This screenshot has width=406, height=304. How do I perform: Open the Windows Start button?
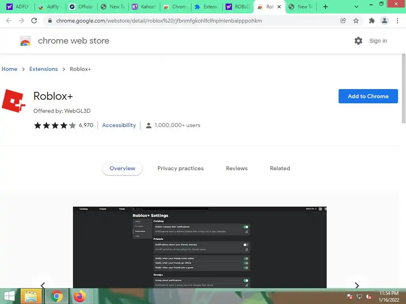point(10,296)
